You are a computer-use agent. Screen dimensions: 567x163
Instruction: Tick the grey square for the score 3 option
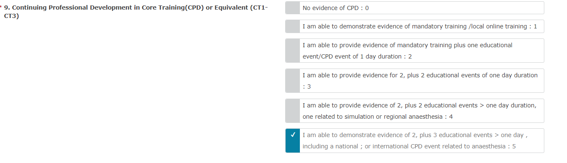(x=292, y=81)
